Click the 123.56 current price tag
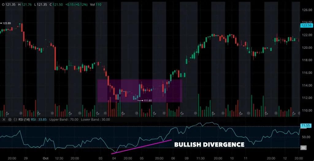 [x=306, y=25]
